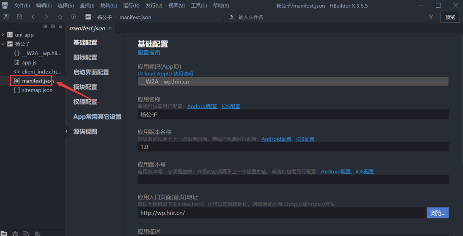
Task: Switch to 源码视图 section
Action: click(85, 131)
